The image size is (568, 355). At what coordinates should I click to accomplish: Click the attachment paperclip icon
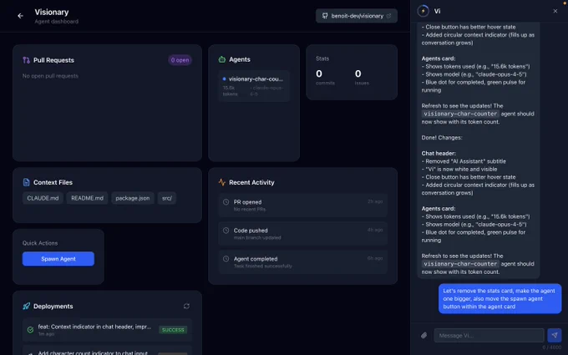tap(423, 336)
